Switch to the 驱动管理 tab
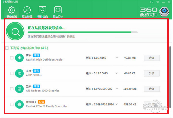173x118 pixels. click(x=27, y=12)
